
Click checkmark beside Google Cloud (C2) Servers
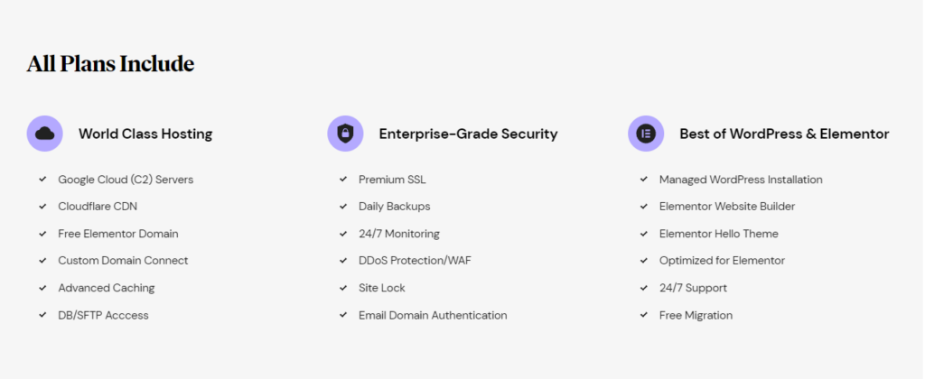pyautogui.click(x=42, y=180)
